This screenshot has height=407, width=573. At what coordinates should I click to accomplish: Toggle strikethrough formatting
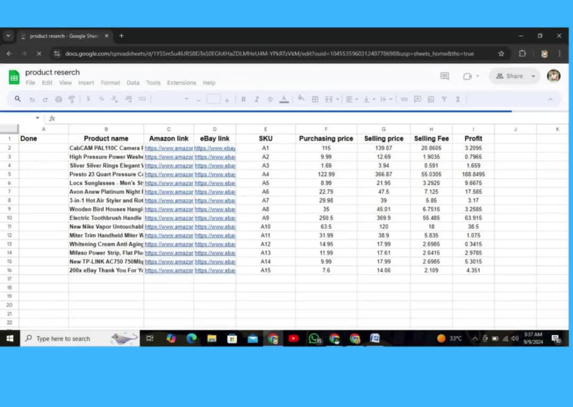[270, 99]
